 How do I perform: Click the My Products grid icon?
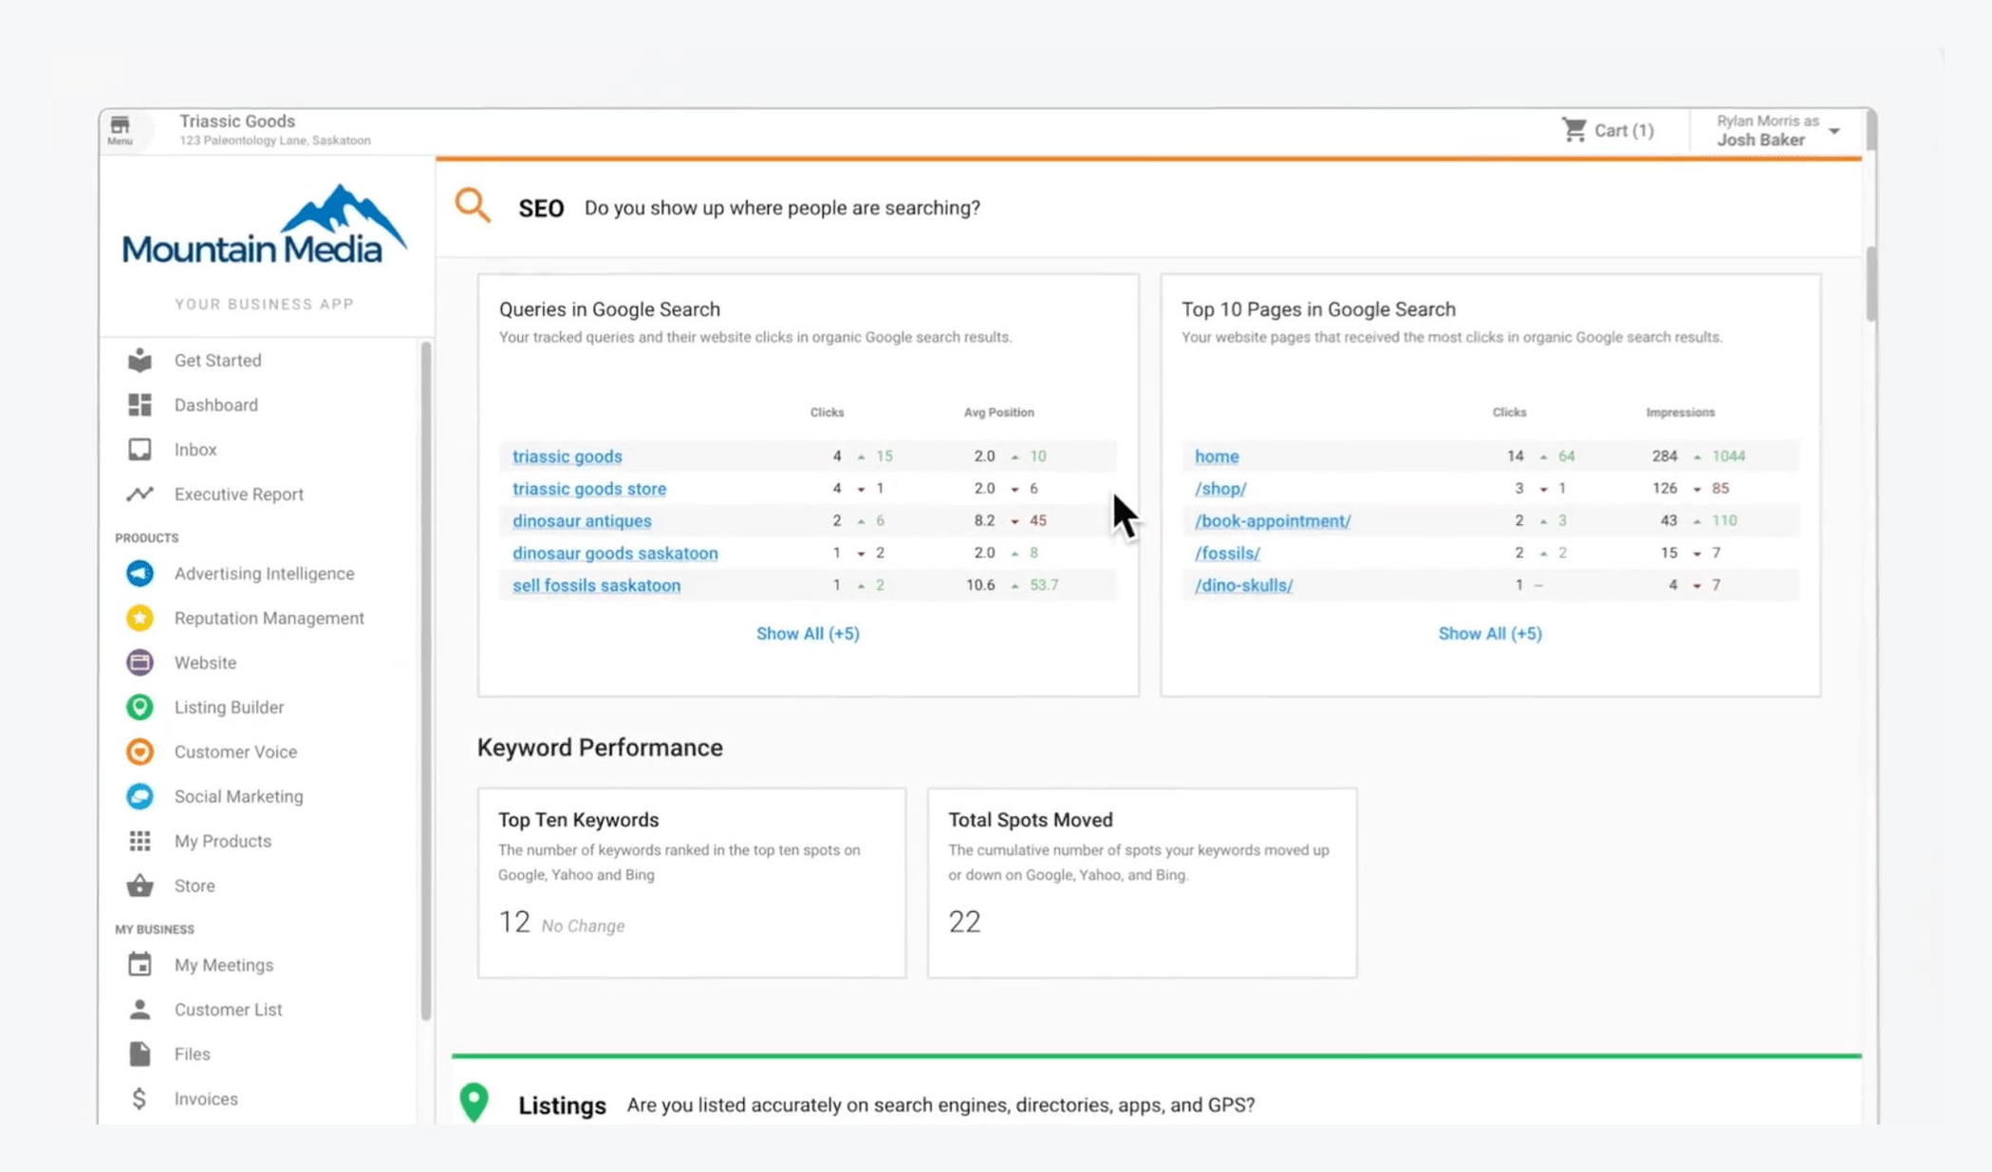140,841
